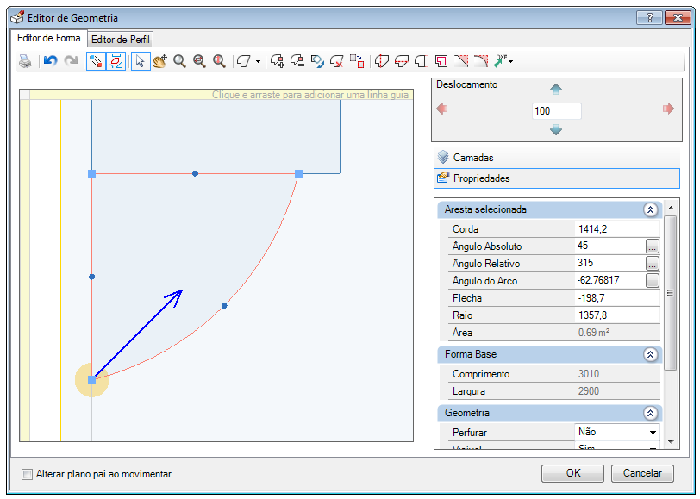Click the subtract shape icon
The height and width of the screenshot is (499, 700).
(x=297, y=61)
